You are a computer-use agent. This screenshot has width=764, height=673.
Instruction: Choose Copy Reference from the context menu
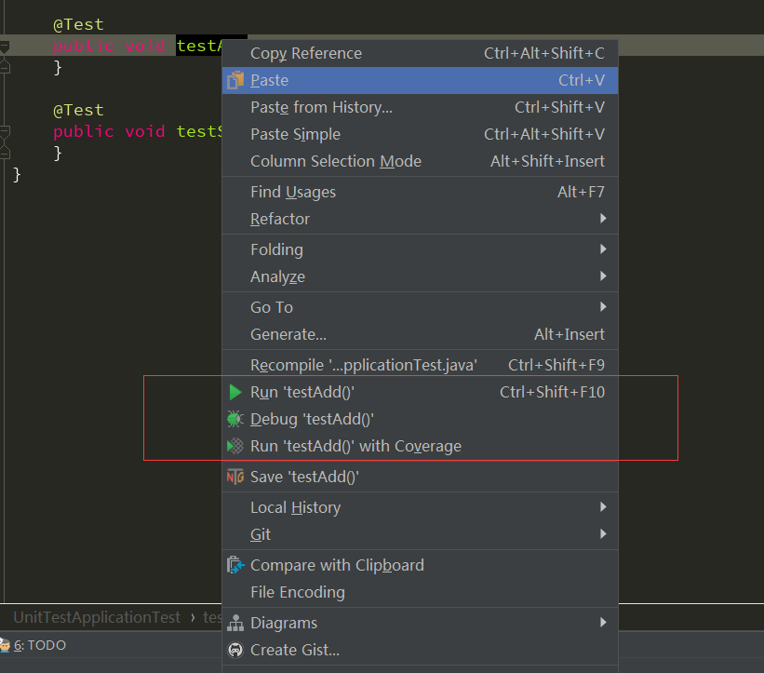[x=420, y=53]
